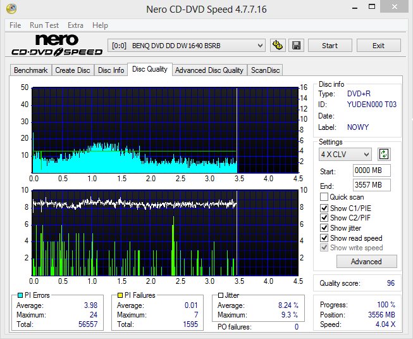This screenshot has width=413, height=339.
Task: Switch to the ScanDisc tab
Action: click(265, 70)
